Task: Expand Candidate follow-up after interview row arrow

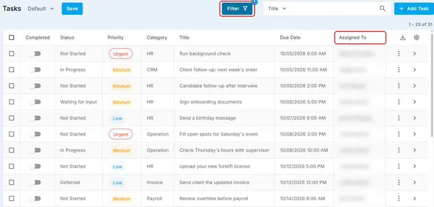Action: (415, 86)
